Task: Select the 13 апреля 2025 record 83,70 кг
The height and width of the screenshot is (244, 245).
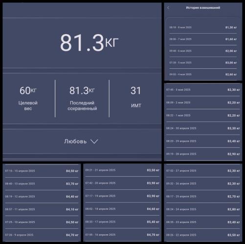Action: click(42, 184)
